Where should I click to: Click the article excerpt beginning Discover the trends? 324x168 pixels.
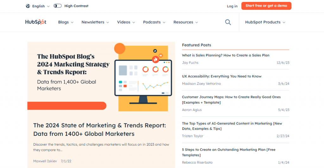point(101,147)
